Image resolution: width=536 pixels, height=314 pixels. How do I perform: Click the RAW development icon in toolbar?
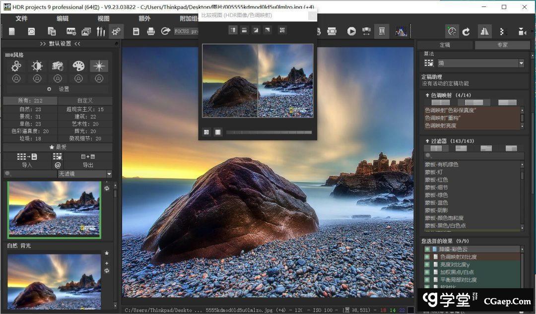[x=71, y=31]
